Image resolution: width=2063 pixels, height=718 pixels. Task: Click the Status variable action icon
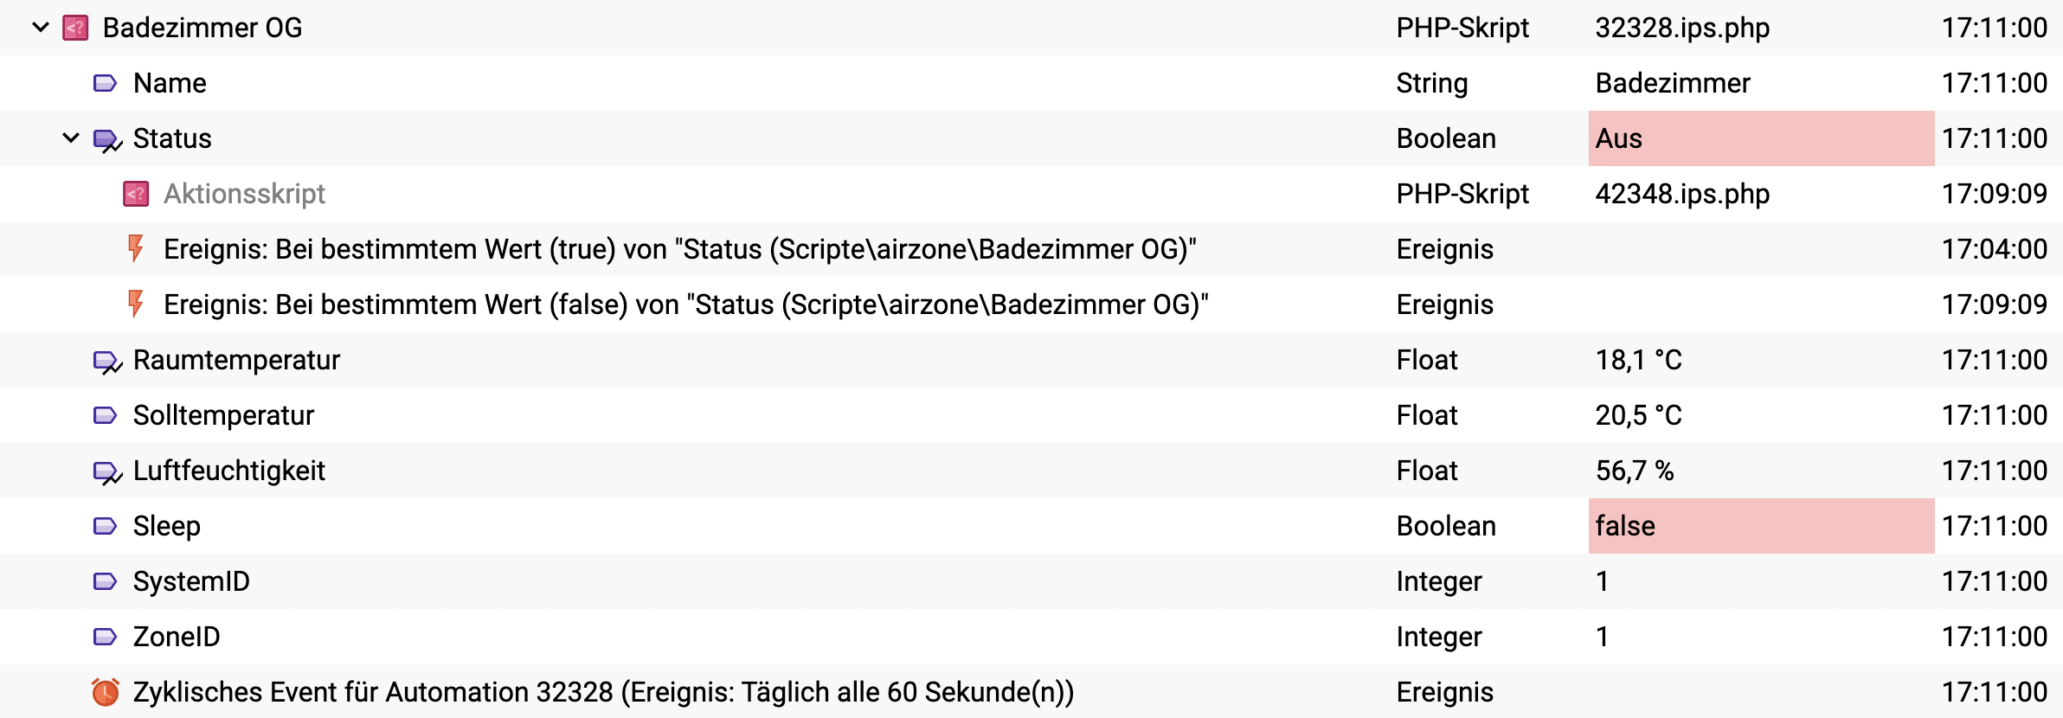click(104, 138)
